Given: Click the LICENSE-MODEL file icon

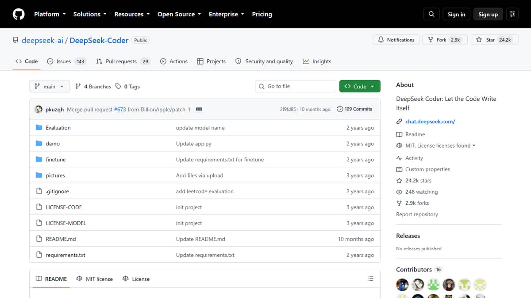Looking at the screenshot, I should [39, 223].
